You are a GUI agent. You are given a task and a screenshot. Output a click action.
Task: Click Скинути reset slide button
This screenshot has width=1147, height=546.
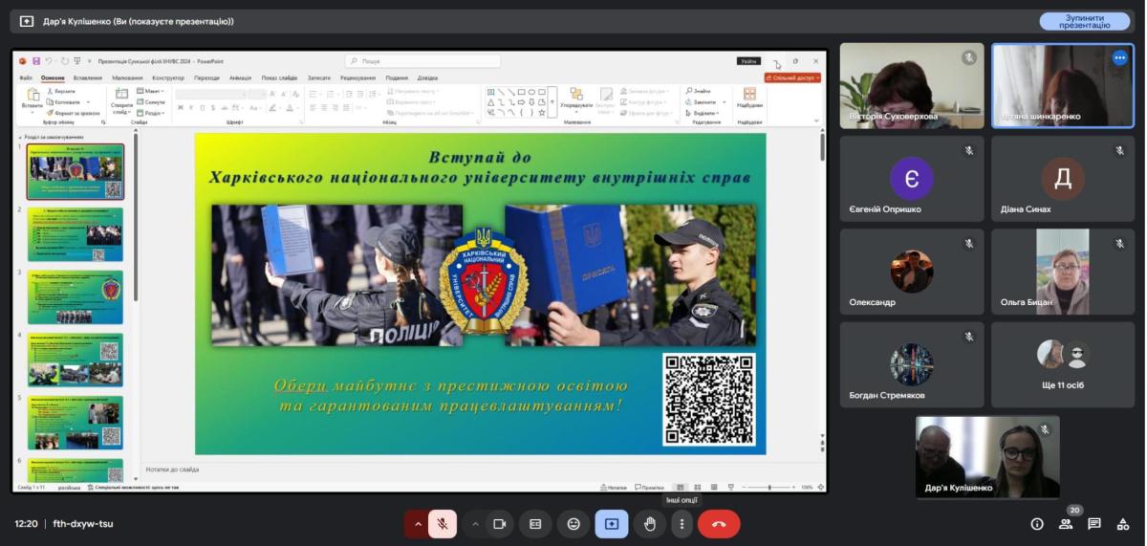pyautogui.click(x=151, y=101)
